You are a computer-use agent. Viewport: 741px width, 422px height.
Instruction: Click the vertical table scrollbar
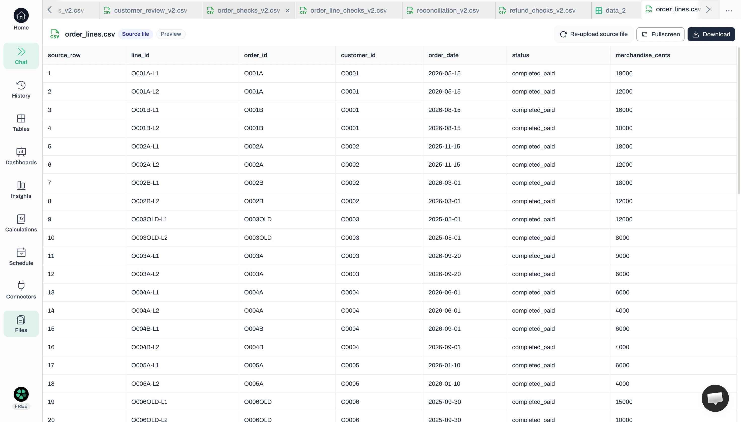pos(739,120)
